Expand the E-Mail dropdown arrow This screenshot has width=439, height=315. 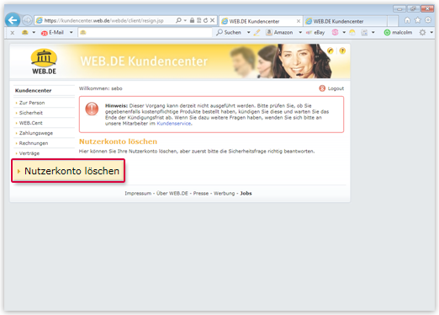[x=71, y=33]
